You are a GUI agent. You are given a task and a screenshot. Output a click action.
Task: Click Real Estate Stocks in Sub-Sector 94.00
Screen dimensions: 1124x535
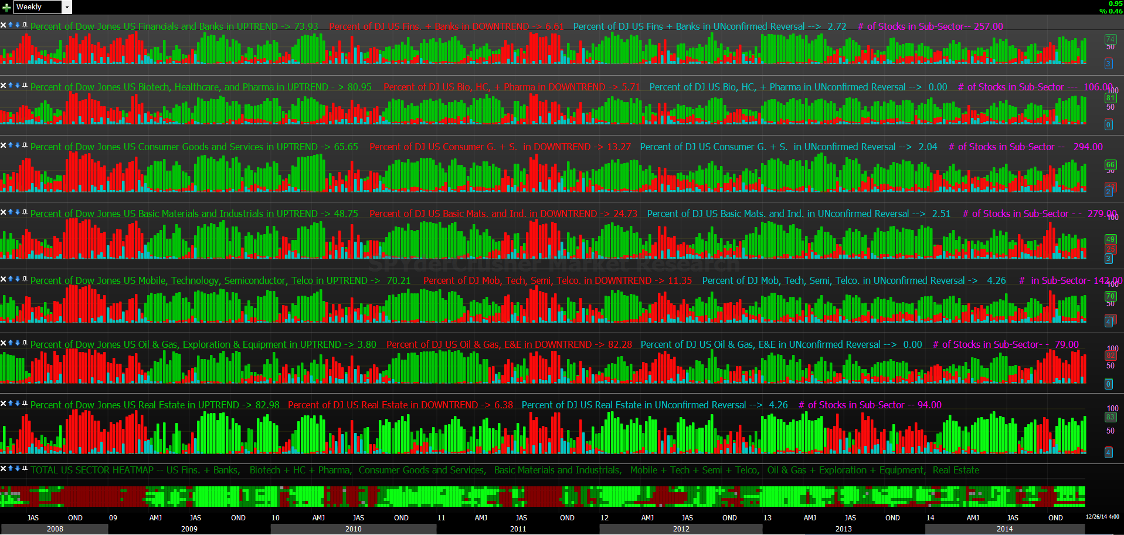[x=870, y=405]
